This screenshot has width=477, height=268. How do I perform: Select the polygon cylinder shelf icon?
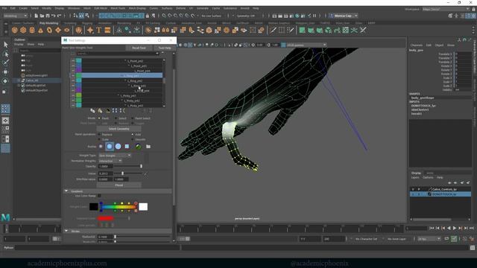[x=32, y=30]
